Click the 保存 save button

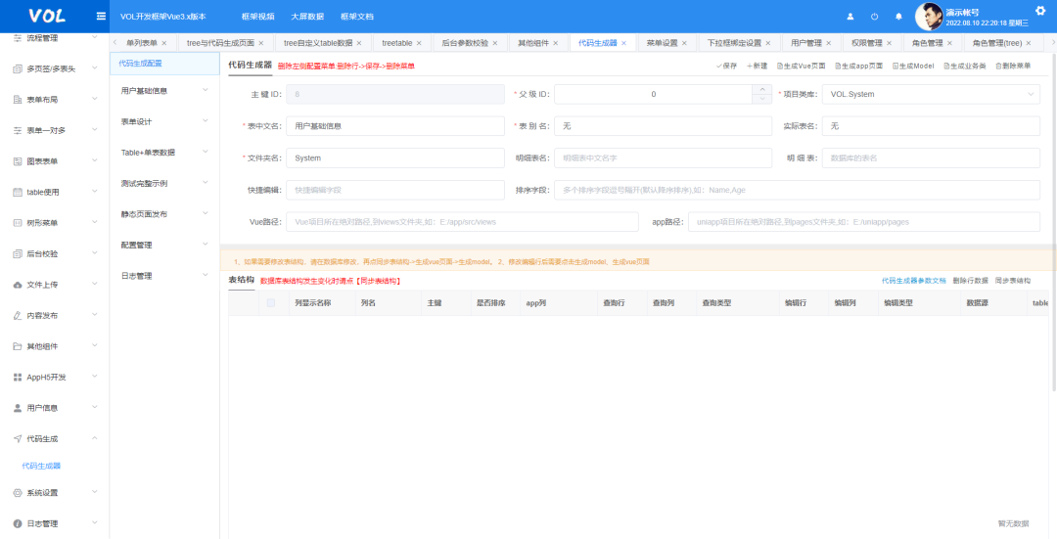tap(726, 66)
